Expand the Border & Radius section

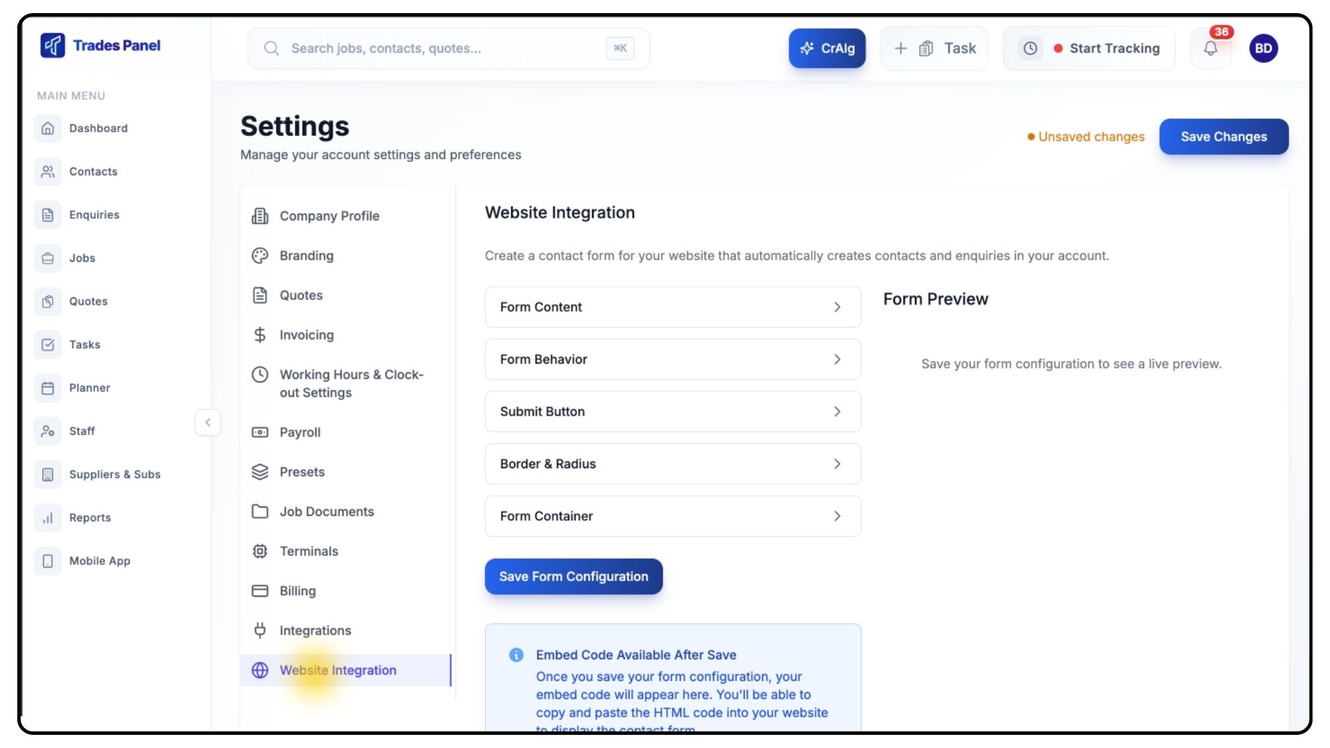[673, 464]
